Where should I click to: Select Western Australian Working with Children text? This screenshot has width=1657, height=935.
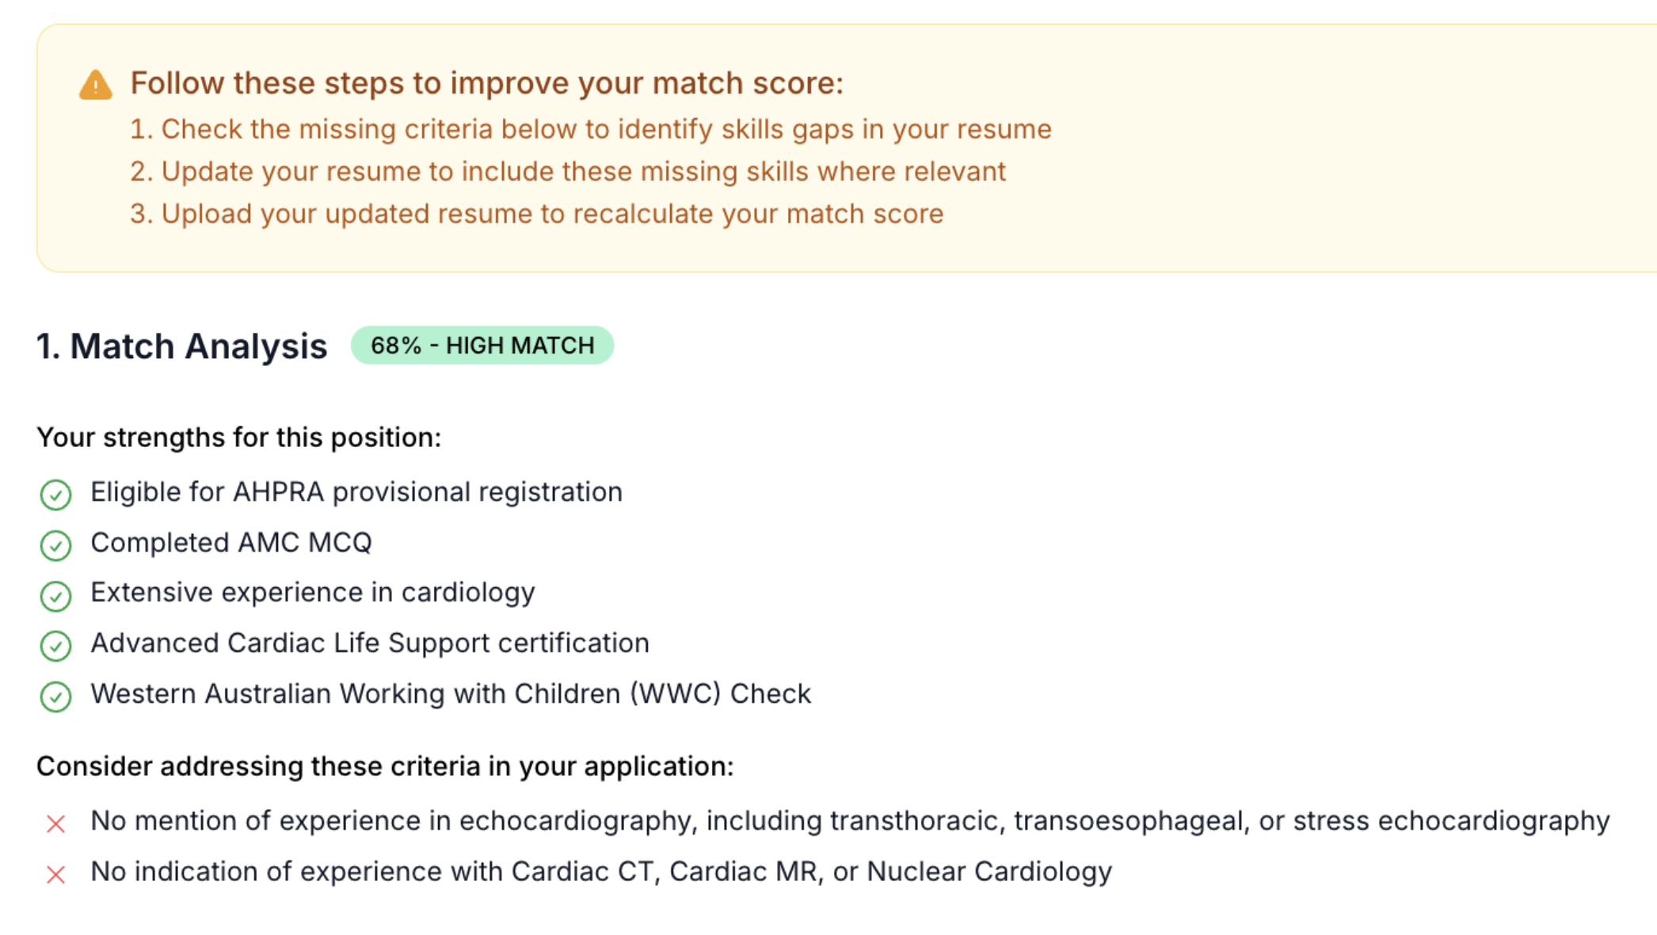click(451, 693)
